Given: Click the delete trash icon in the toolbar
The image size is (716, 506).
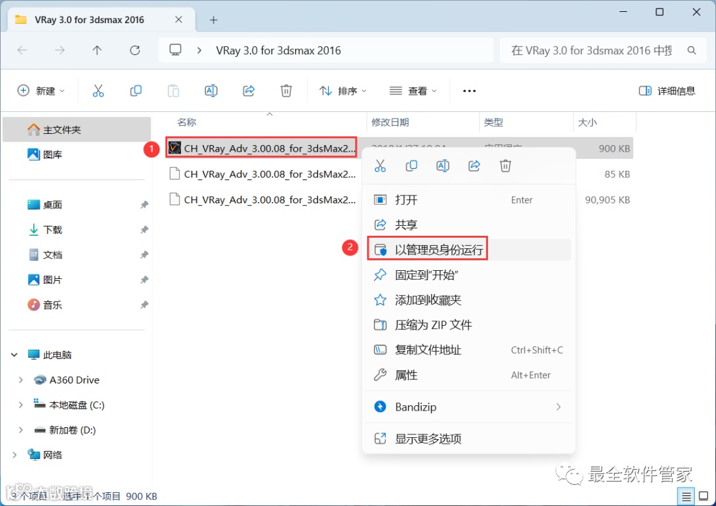Looking at the screenshot, I should click(x=286, y=91).
